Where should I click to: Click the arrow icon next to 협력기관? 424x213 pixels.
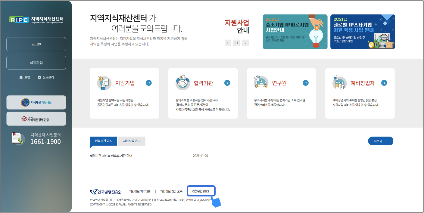pos(227,83)
